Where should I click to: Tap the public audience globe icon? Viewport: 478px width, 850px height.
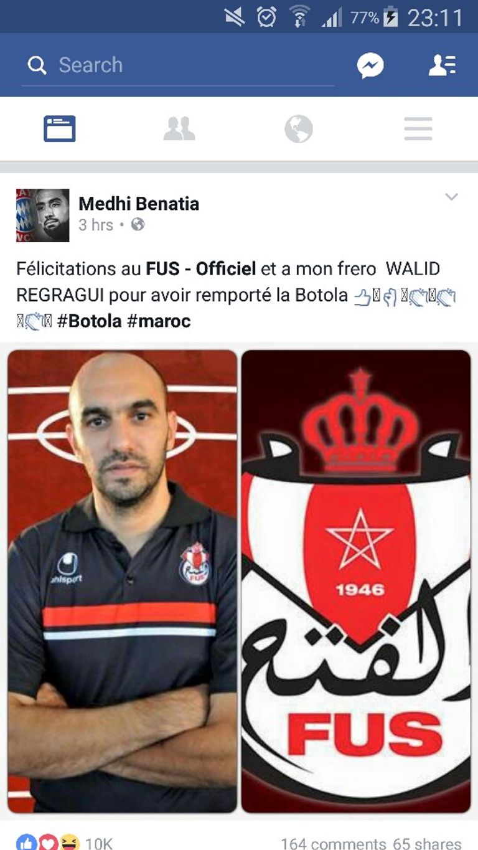[138, 225]
